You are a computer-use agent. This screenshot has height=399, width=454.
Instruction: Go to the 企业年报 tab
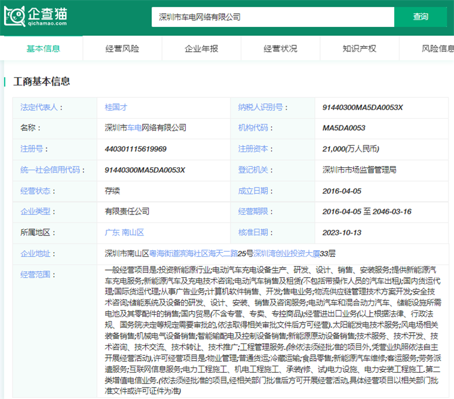point(201,48)
